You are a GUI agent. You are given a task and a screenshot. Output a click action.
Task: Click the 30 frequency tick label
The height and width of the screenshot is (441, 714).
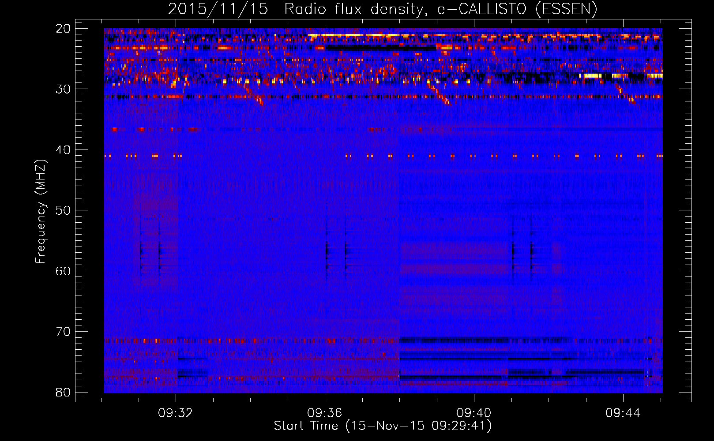[x=64, y=89]
